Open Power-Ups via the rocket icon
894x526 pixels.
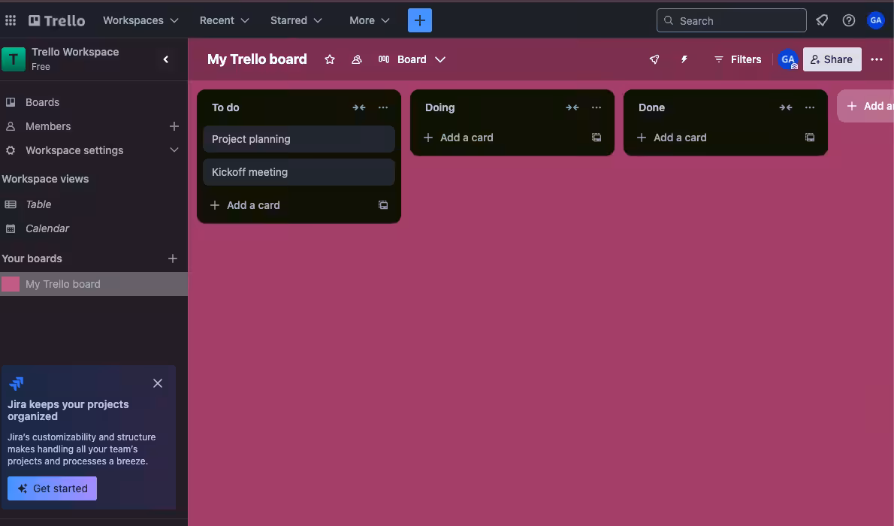pos(654,59)
